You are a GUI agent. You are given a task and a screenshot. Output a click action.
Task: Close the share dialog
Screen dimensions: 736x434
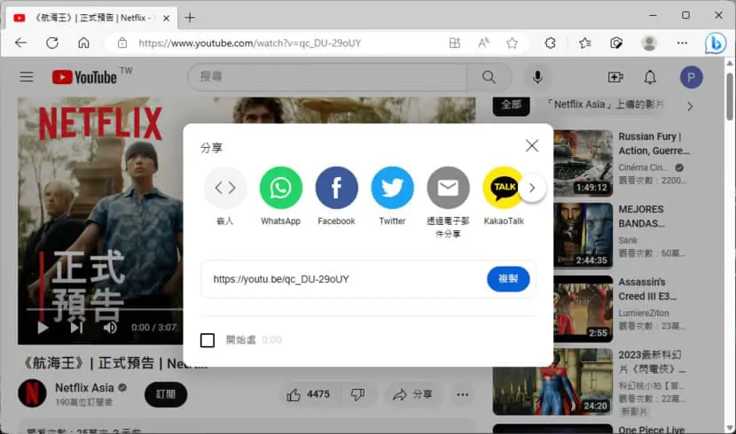click(532, 146)
